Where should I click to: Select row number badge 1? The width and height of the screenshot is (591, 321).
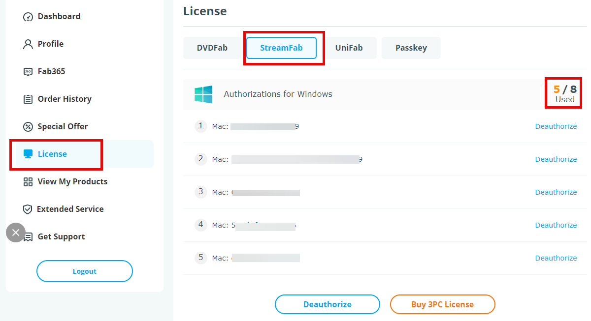click(x=200, y=126)
